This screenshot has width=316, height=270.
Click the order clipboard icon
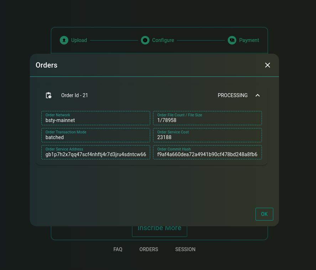click(49, 95)
